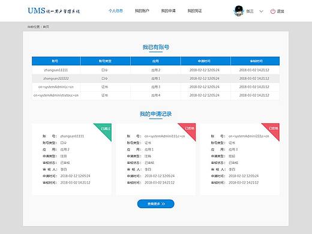The height and width of the screenshot is (234, 312).
Task: Select table cell cn=systemAdmini,c=cn
Action: tap(56, 87)
